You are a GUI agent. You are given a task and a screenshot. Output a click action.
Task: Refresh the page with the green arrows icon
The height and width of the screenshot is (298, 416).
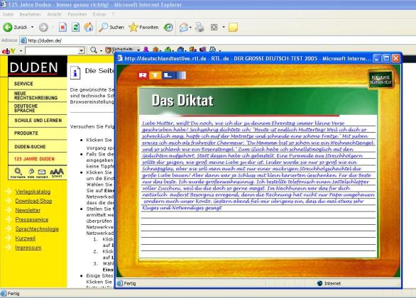[x=76, y=27]
